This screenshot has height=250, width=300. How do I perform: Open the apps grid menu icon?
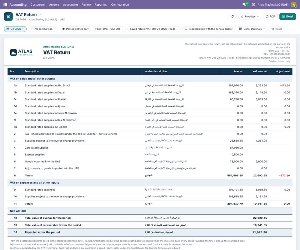5,4
